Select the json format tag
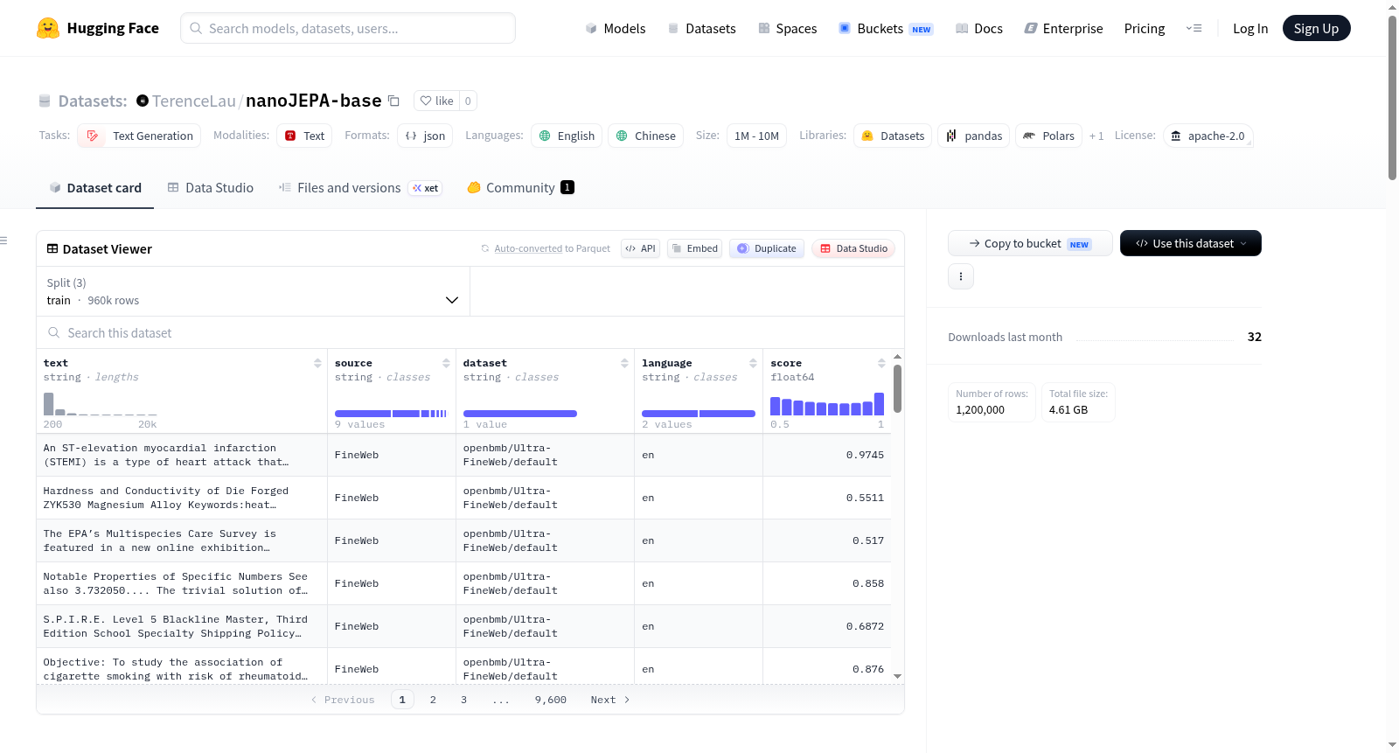This screenshot has width=1399, height=753. tap(425, 136)
